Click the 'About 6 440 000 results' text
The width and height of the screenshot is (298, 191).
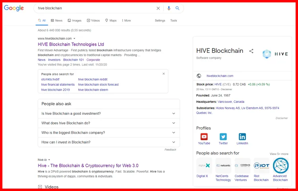(64, 30)
